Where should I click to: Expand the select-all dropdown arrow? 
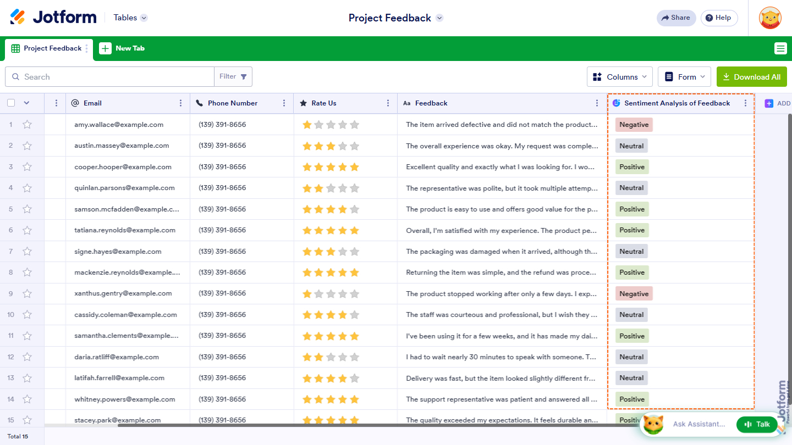(26, 103)
